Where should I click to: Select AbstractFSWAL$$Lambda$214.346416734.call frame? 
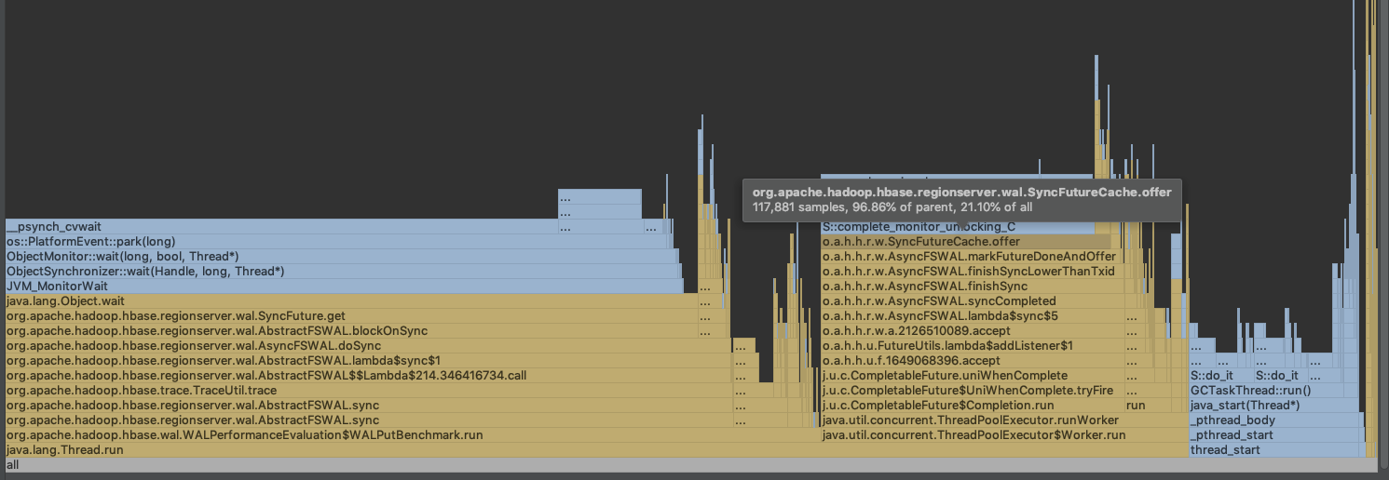(x=368, y=375)
